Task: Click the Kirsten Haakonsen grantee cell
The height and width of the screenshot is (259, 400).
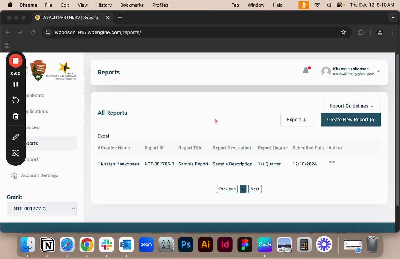Action: point(120,164)
